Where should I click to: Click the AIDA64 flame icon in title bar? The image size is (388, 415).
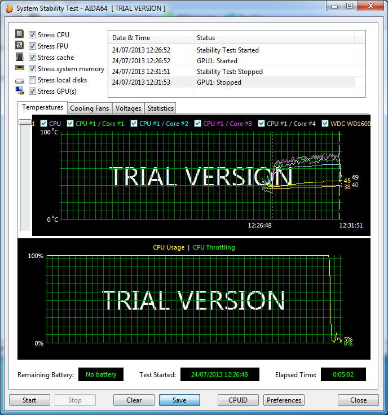8,8
